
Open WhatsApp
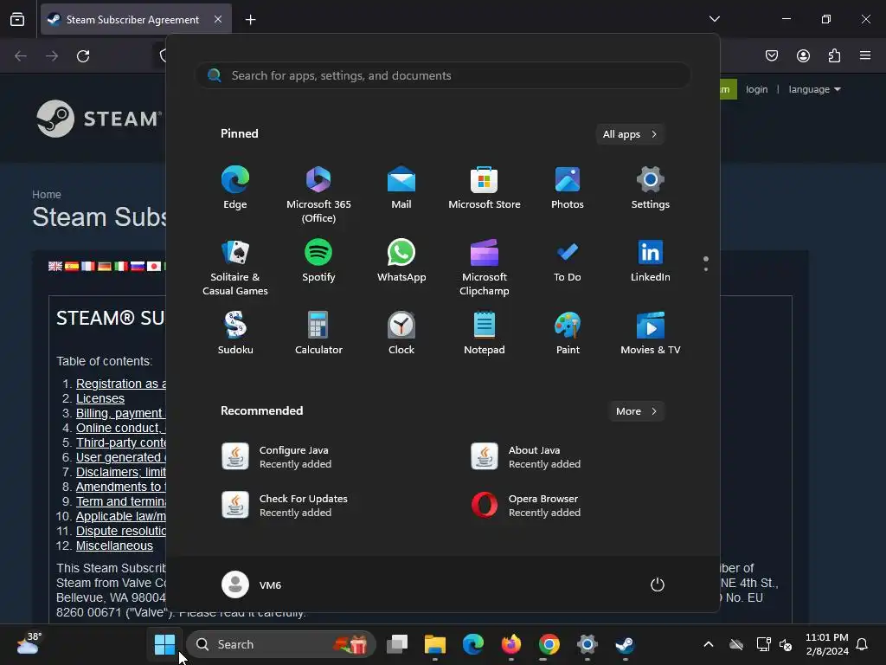[401, 261]
